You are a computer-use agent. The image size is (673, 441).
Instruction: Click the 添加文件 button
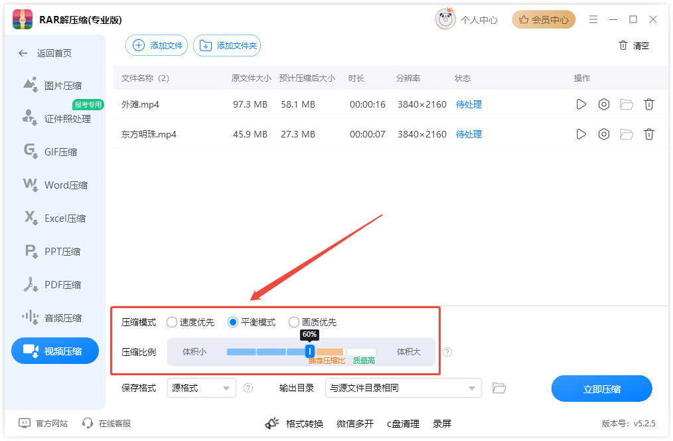(x=157, y=45)
